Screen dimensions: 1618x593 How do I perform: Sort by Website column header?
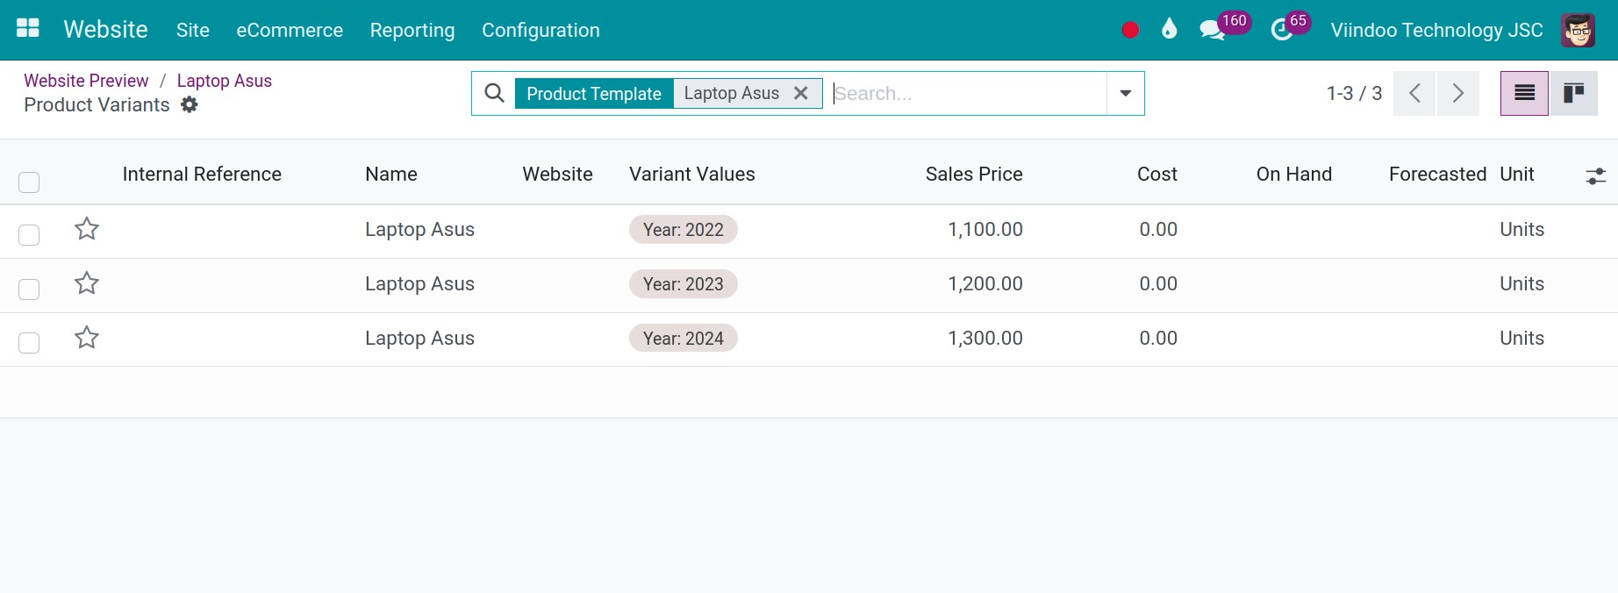pos(557,174)
